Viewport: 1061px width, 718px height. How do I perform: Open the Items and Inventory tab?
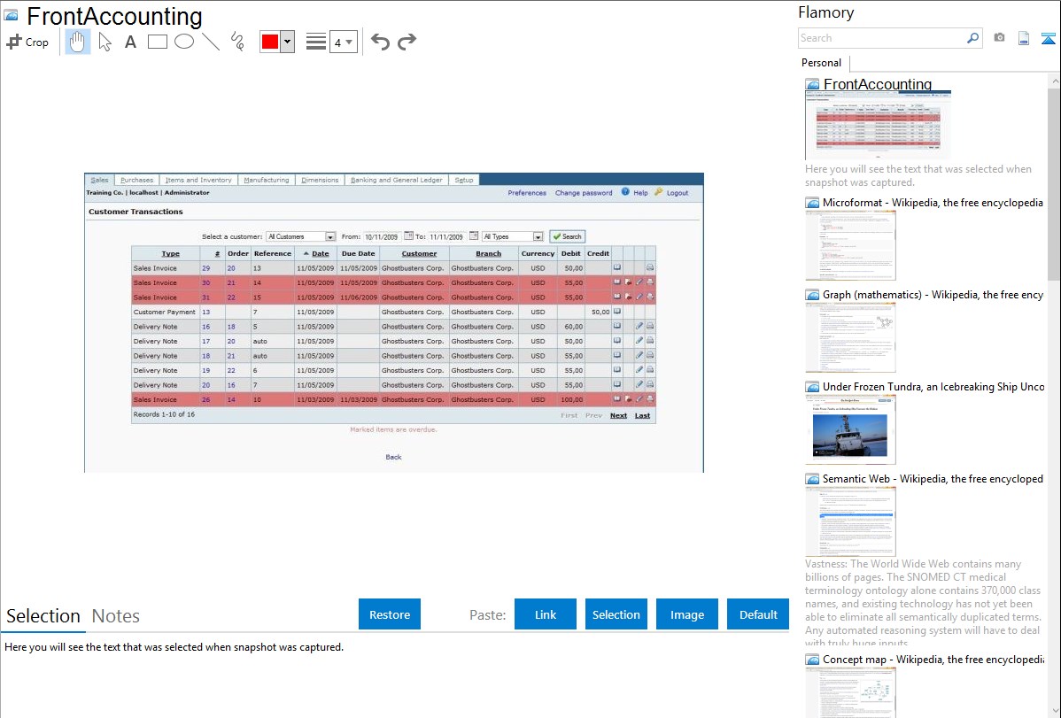pyautogui.click(x=198, y=180)
